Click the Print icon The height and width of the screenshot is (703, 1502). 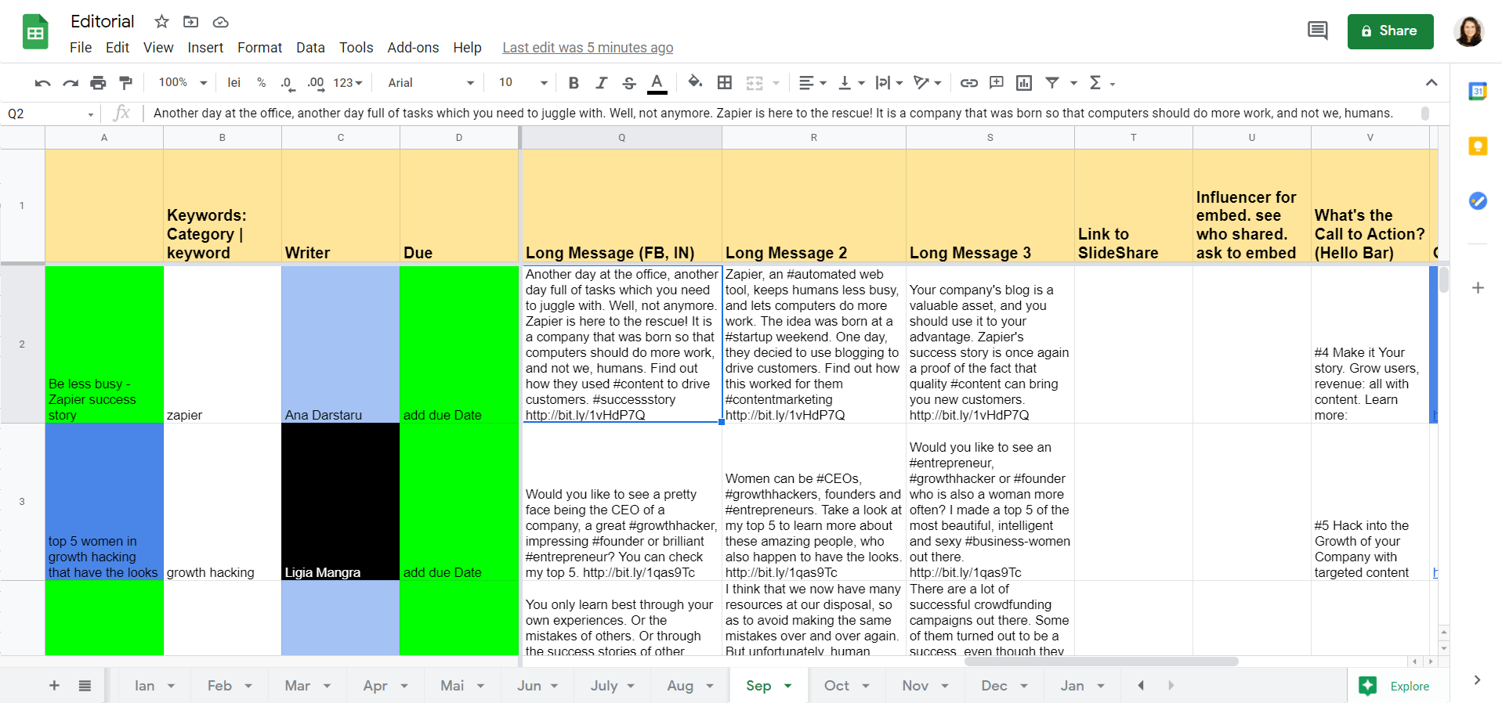coord(98,83)
